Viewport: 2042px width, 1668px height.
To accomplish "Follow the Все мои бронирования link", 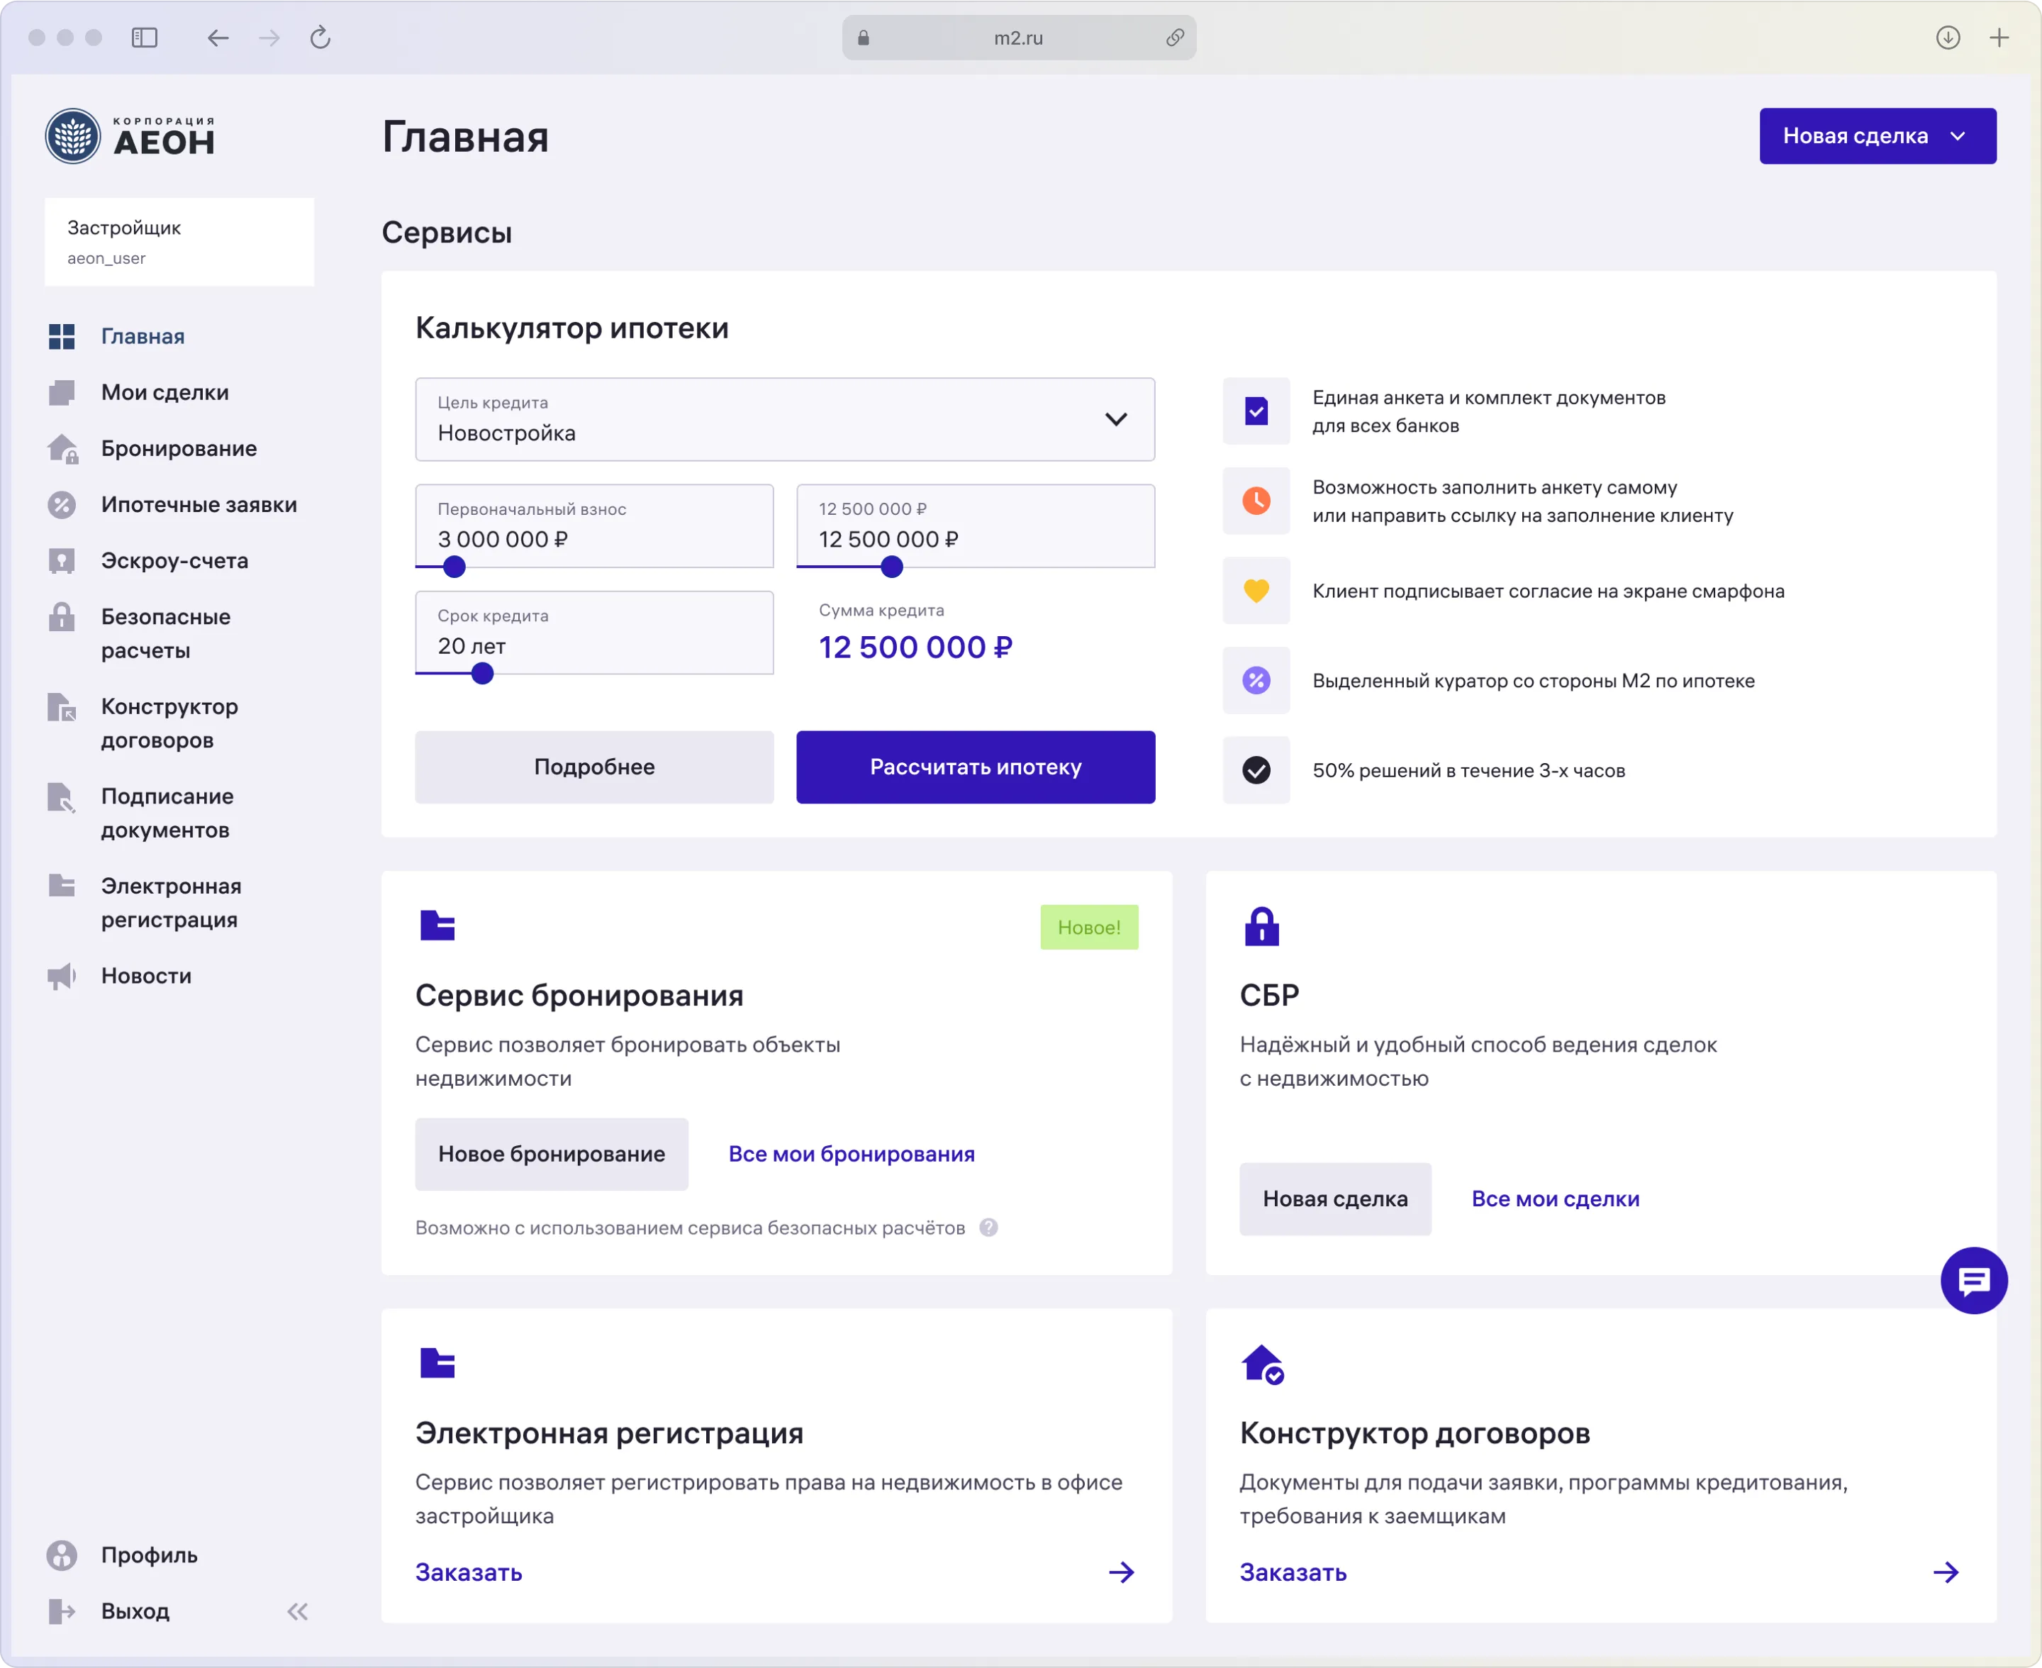I will (x=851, y=1154).
